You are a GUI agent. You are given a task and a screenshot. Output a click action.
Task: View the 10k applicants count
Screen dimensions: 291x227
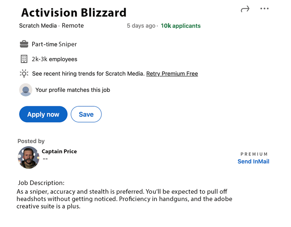point(181,26)
